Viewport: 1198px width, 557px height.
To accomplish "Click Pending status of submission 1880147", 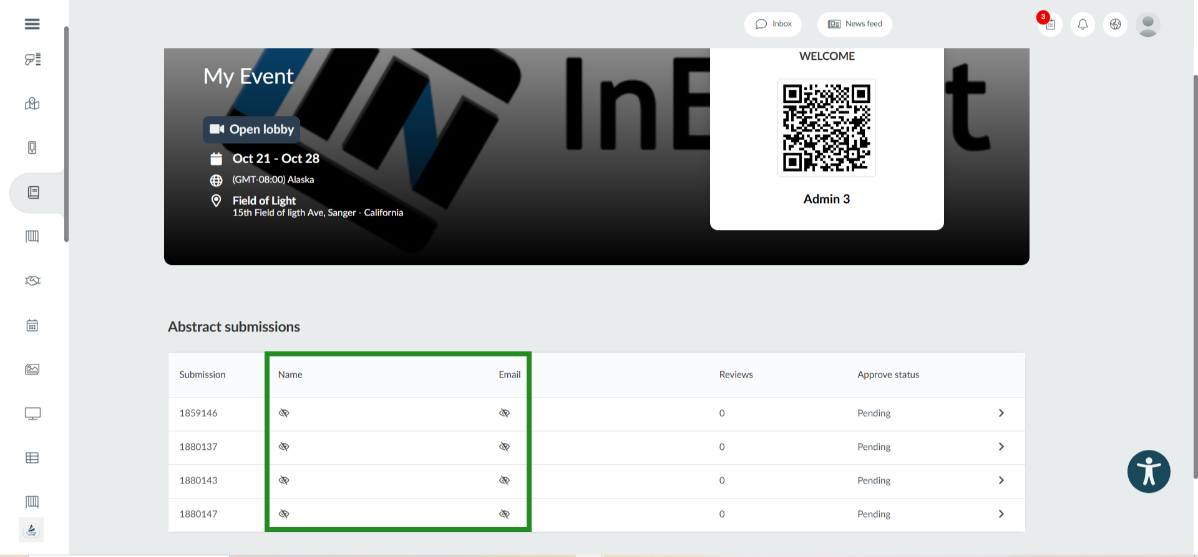I will coord(874,514).
